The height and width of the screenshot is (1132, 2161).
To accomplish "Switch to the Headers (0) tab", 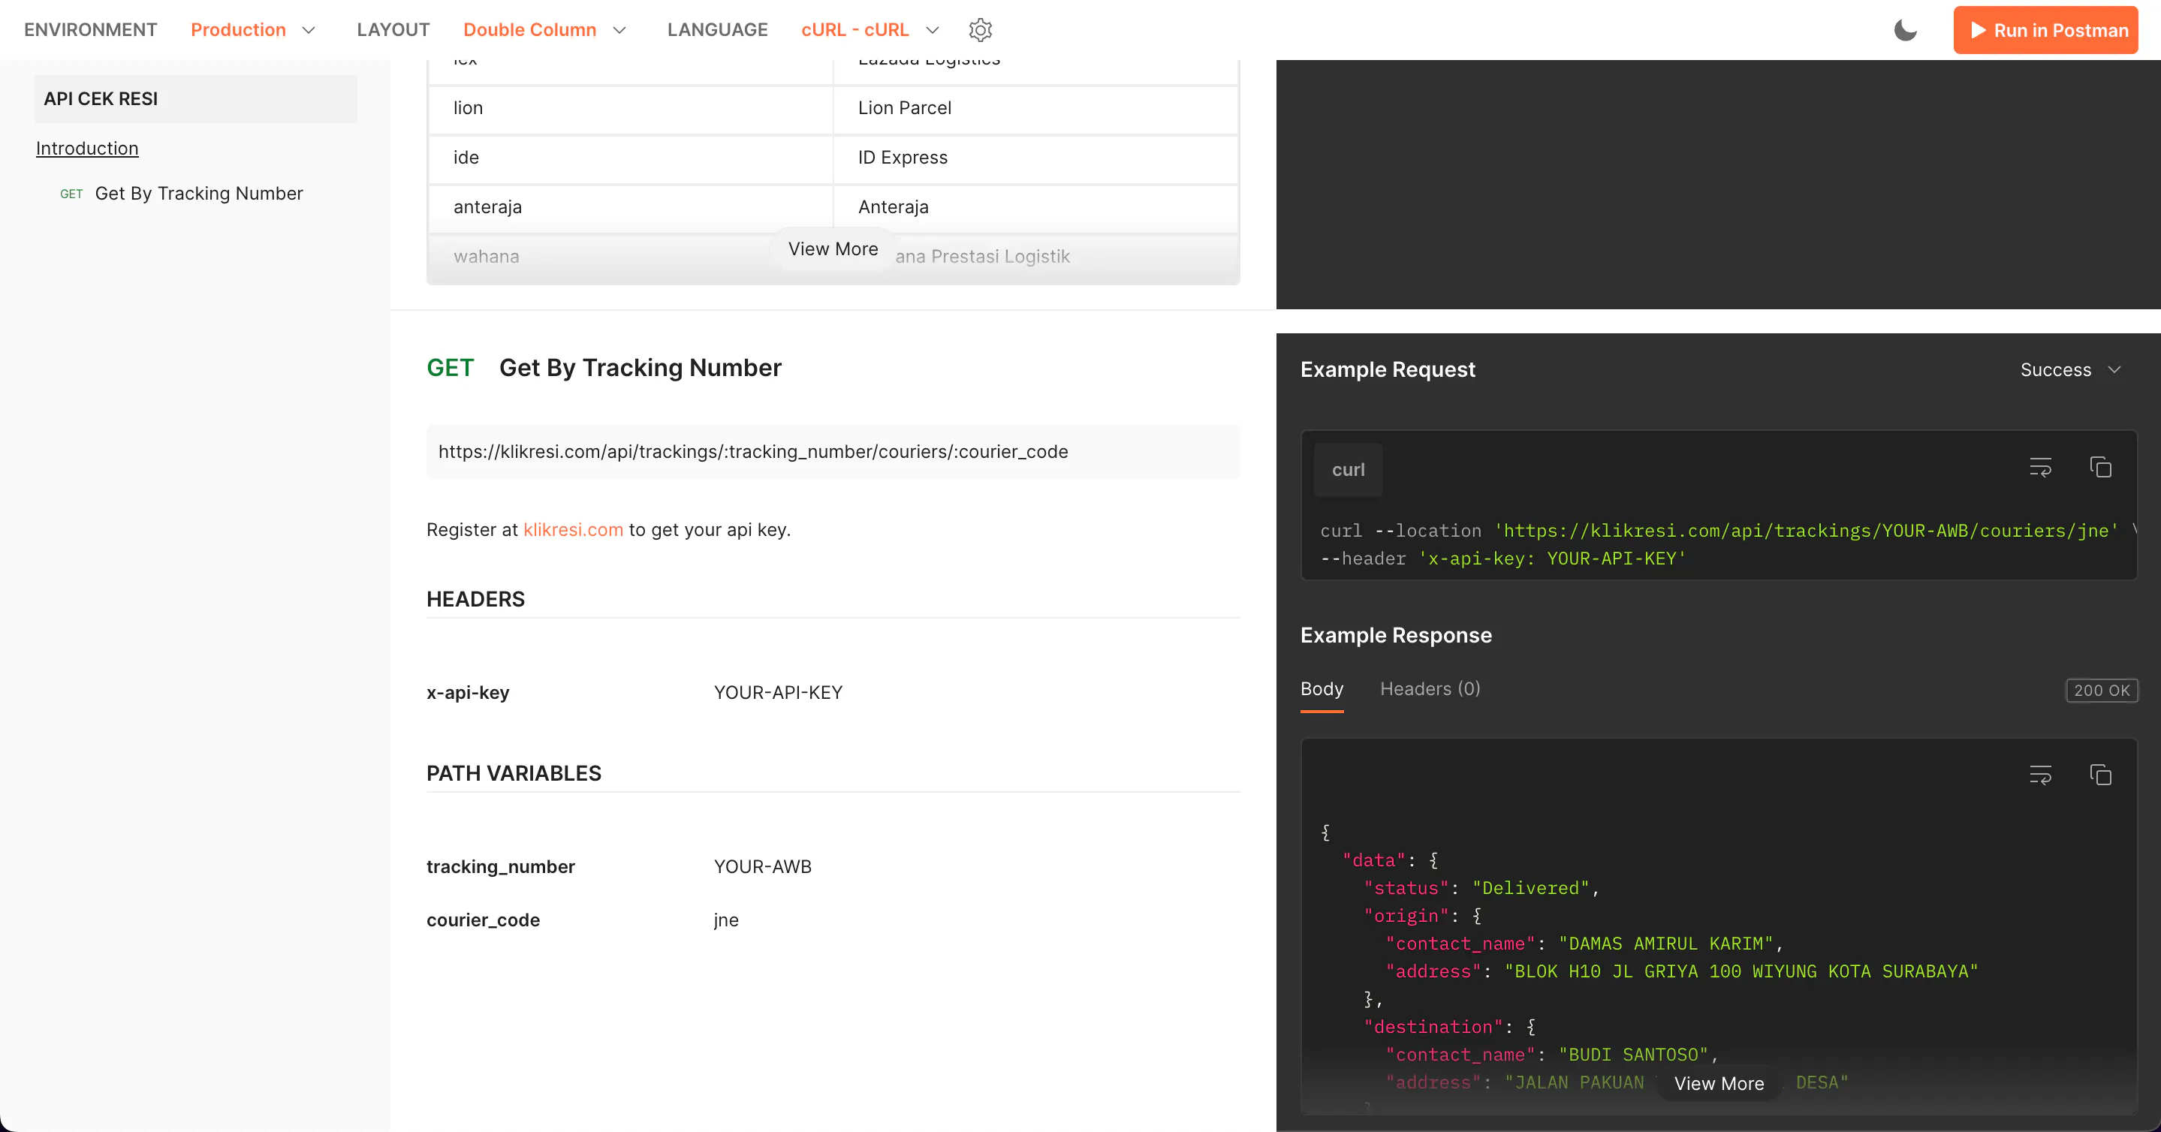I will coord(1430,689).
